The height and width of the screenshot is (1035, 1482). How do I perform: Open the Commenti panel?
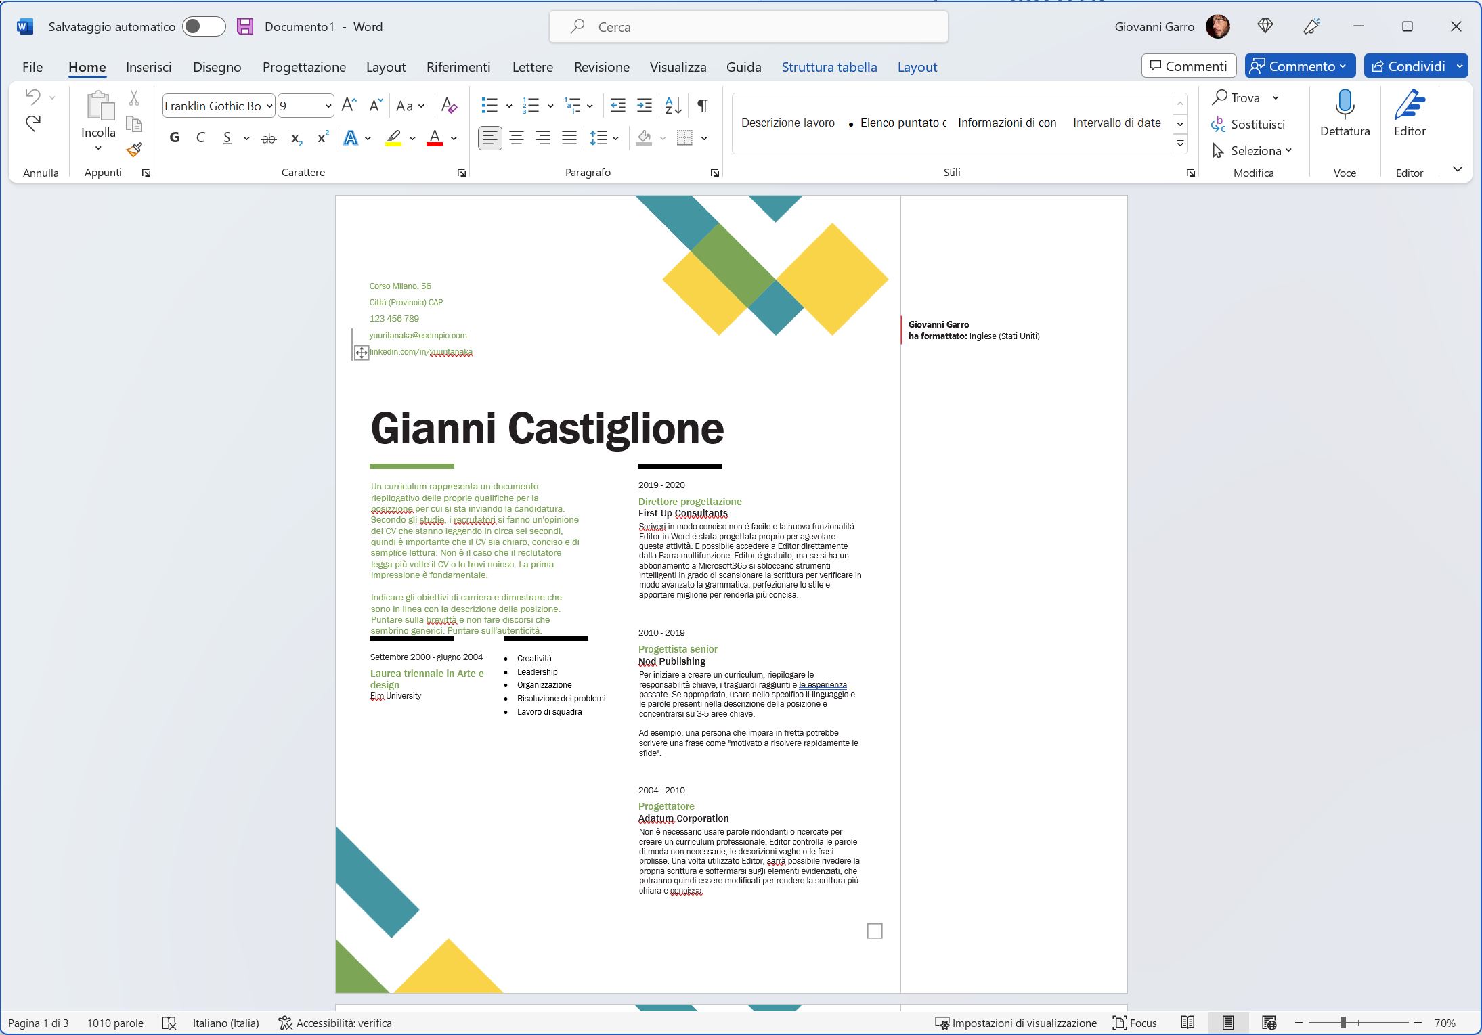(x=1188, y=66)
